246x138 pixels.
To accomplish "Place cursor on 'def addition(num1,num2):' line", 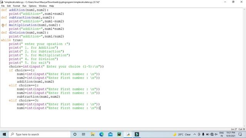I will click(x=25, y=10).
